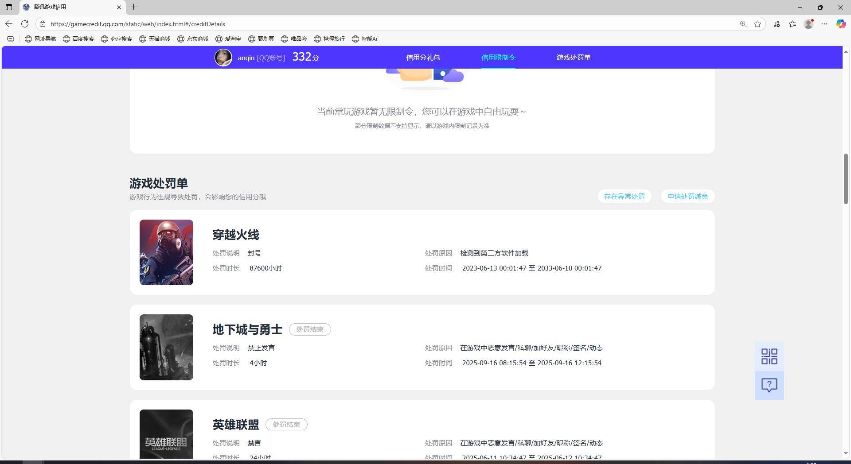The width and height of the screenshot is (851, 464).
Task: Click the 京东商城 bookmark icon
Action: (x=181, y=39)
